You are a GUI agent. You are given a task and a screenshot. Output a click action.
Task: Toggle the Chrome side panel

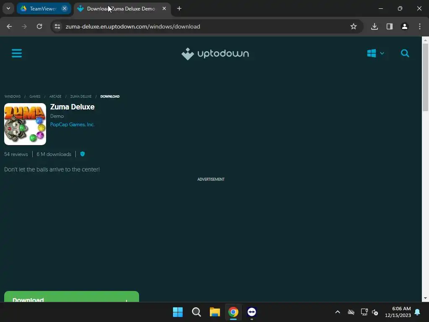coord(390,26)
